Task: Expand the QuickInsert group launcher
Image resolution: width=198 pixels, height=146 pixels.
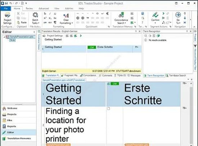Action: [109, 26]
